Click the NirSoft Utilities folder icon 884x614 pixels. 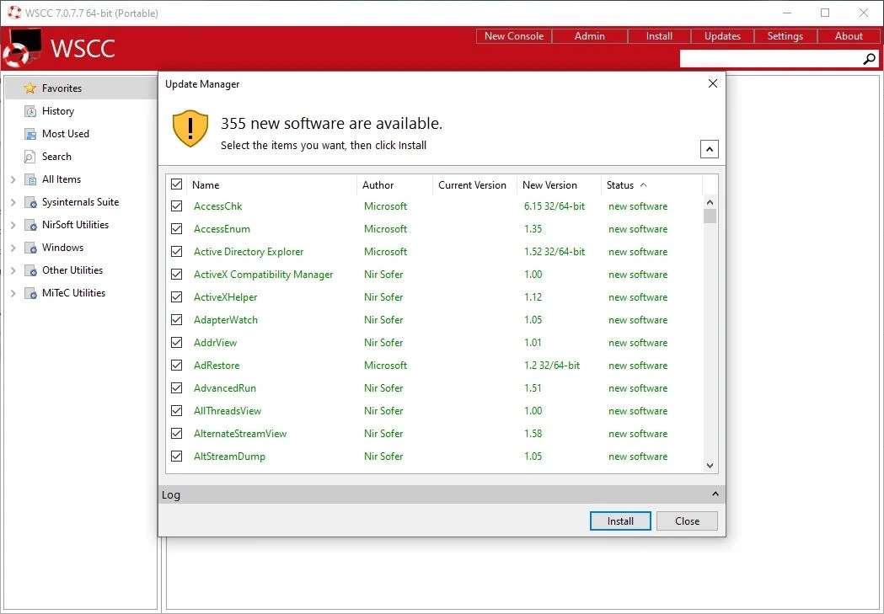point(30,225)
